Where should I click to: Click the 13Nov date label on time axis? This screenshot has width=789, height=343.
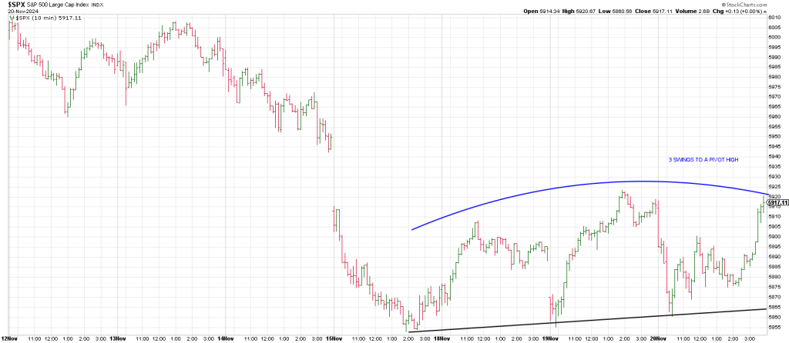coord(117,338)
